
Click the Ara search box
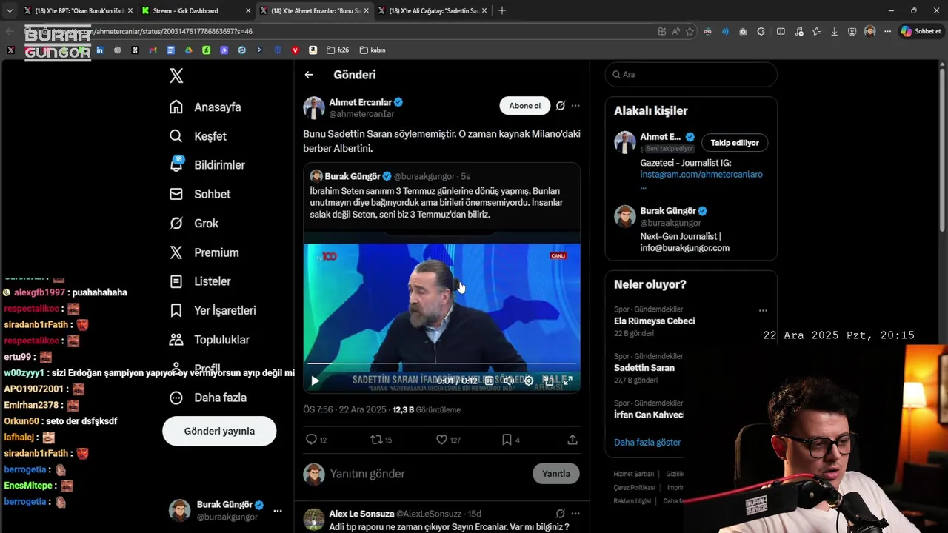691,75
